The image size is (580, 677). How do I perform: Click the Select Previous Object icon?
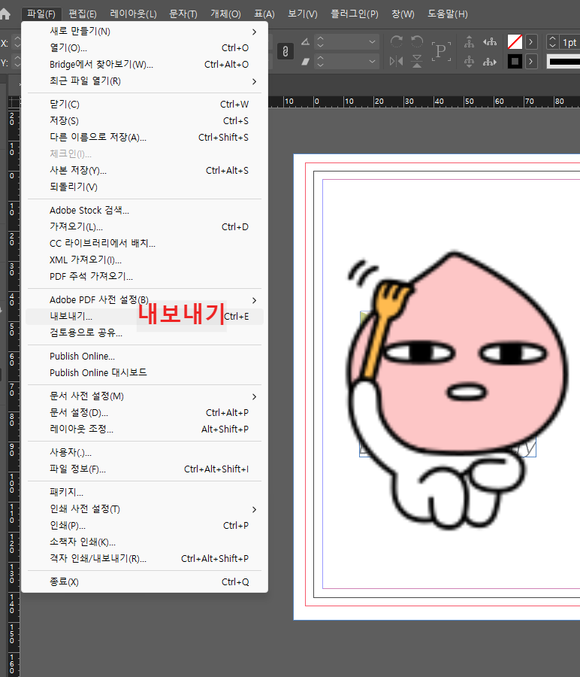490,42
